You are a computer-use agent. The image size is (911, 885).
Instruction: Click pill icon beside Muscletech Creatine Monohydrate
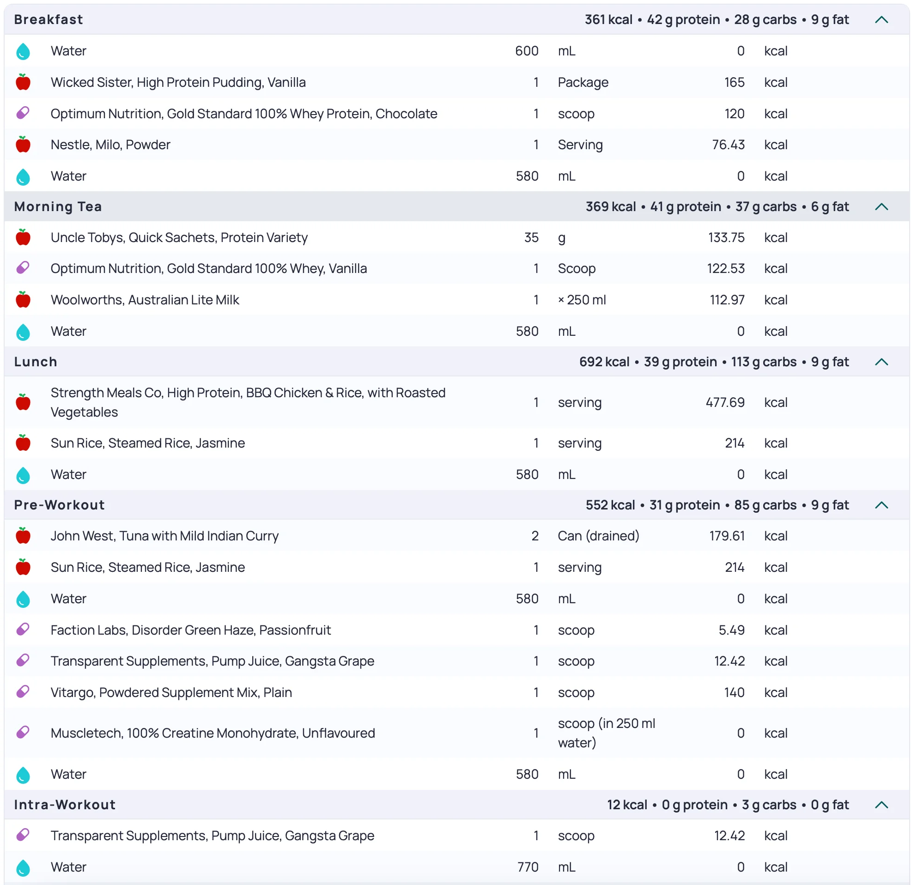tap(23, 733)
